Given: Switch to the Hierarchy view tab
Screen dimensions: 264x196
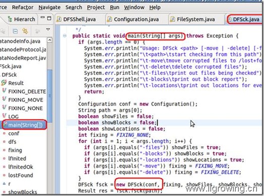Looking at the screenshot, I should [x=21, y=19].
